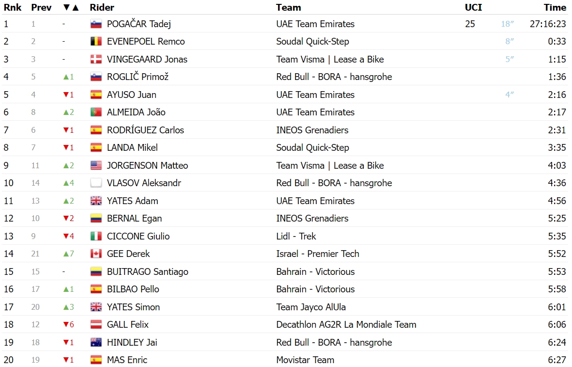Viewport: 572px width, 367px height.
Task: Click the US flag beside JORGENSON Matteo
Action: point(96,166)
